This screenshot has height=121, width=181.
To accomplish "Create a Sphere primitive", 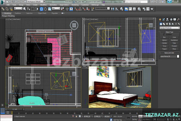I will coord(164,40).
